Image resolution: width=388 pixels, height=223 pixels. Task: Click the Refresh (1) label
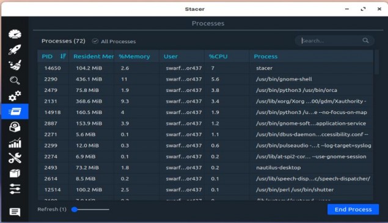click(52, 210)
